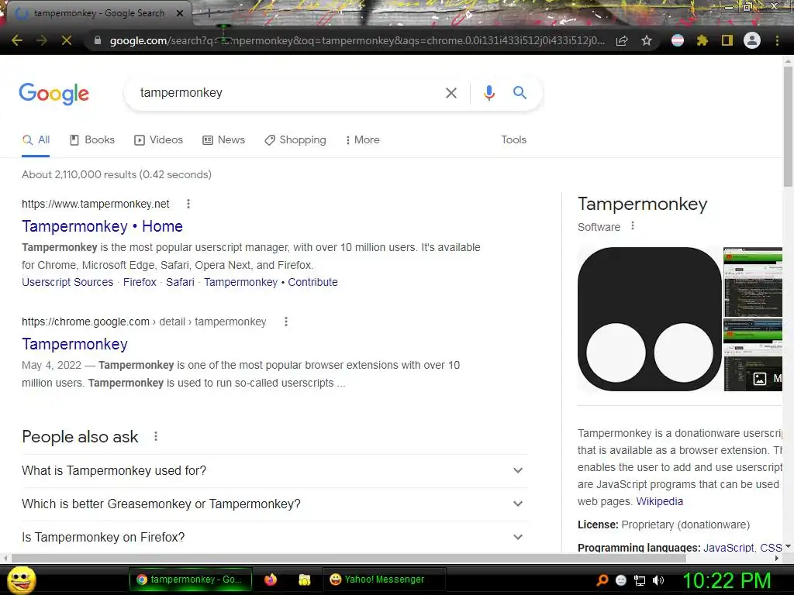The height and width of the screenshot is (595, 794).
Task: Close the tampermonkey Google Search tab
Action: [x=180, y=13]
